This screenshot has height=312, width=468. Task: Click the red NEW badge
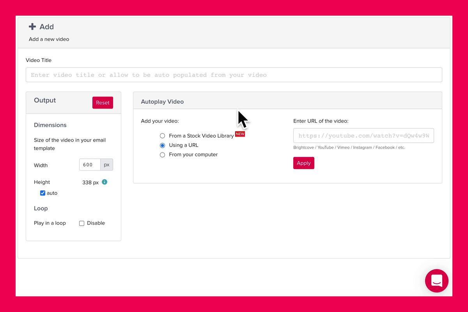tap(240, 134)
